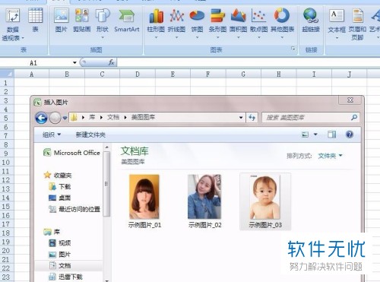The height and width of the screenshot is (282, 380).
Task: Click the formula bar input
Action: click(249, 62)
